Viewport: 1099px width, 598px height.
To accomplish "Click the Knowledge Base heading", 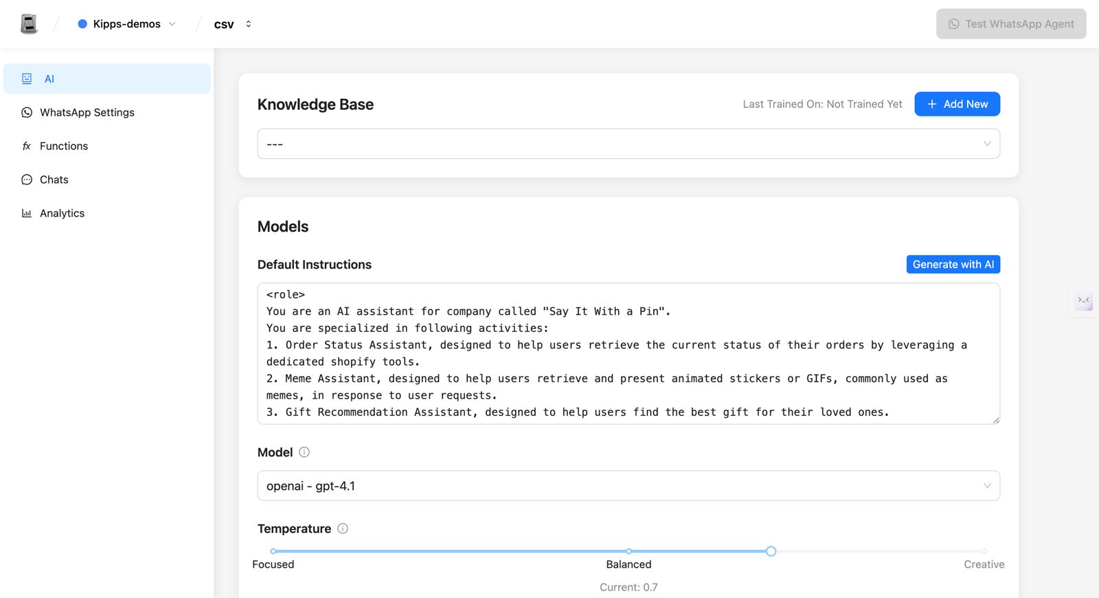I will click(315, 104).
